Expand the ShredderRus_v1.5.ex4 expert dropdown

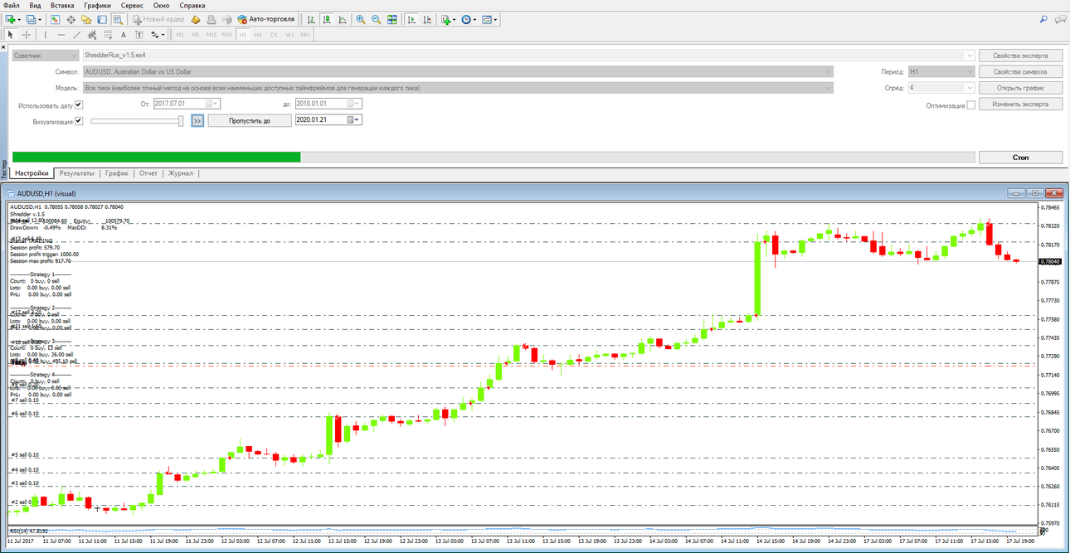(970, 55)
